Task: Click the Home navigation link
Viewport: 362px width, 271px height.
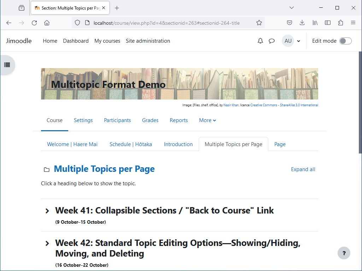Action: (50, 41)
